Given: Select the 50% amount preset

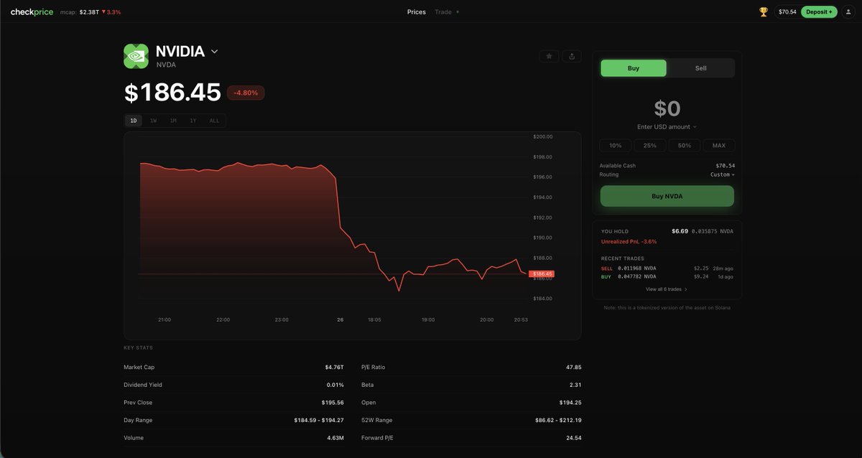Looking at the screenshot, I should click(x=684, y=145).
